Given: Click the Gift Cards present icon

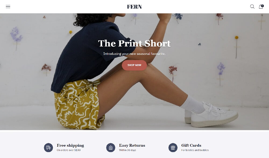Looking at the screenshot, I should (x=173, y=147).
